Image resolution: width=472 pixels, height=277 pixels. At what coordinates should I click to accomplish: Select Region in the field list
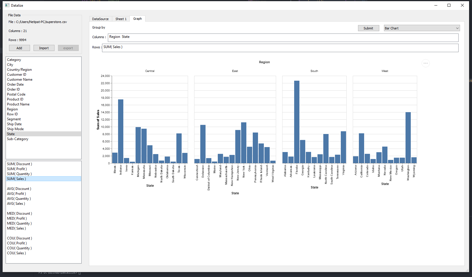[12, 109]
